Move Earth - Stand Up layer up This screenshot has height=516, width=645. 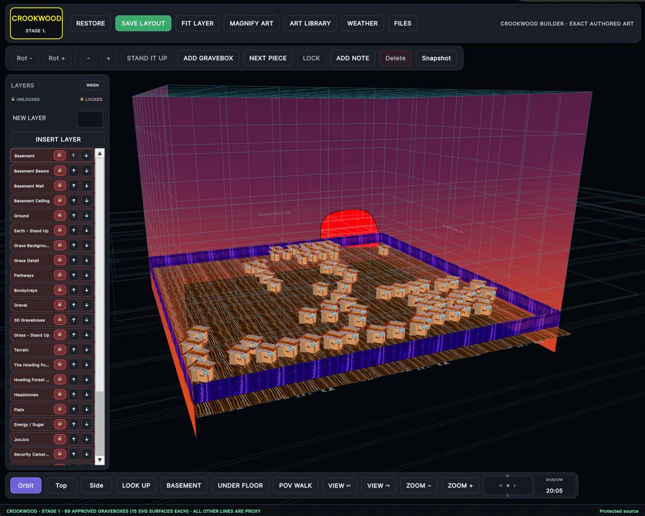[73, 231]
